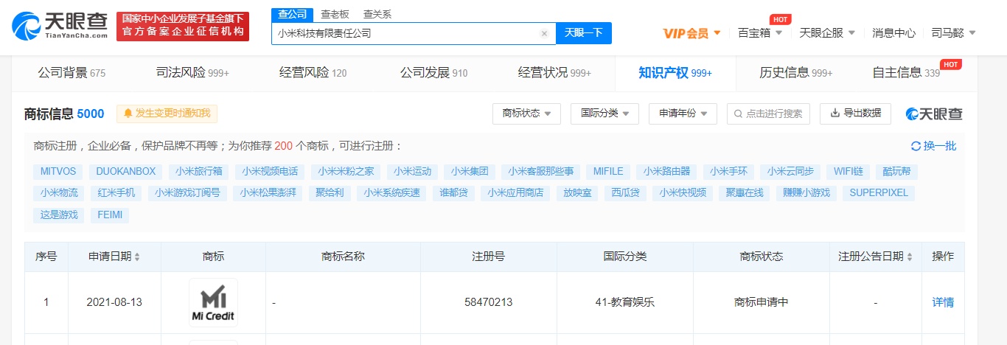This screenshot has height=345, width=1007.
Task: Select the FEIMI tag
Action: coord(110,215)
